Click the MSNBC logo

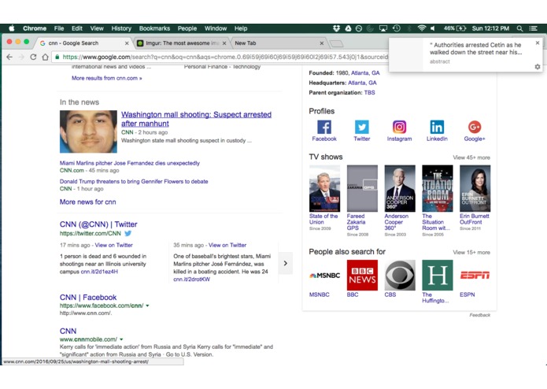(324, 276)
